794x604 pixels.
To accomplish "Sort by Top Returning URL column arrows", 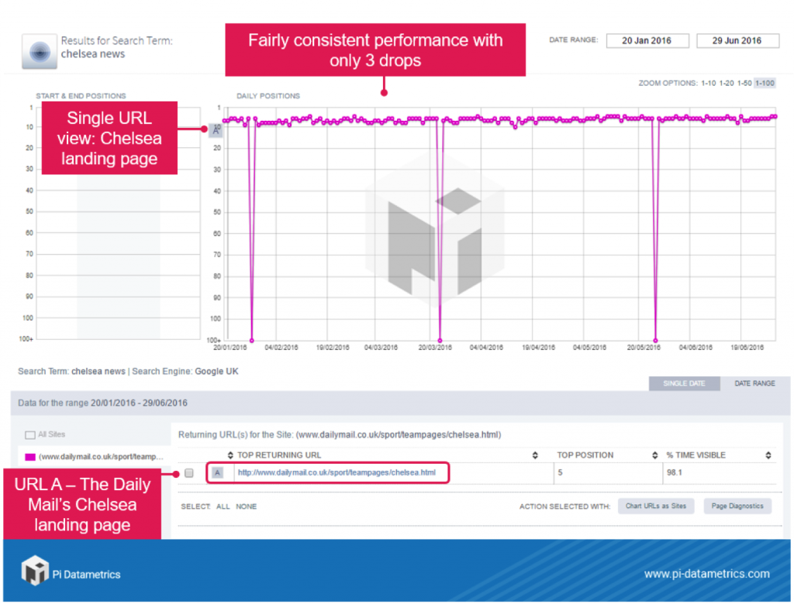I will [230, 455].
